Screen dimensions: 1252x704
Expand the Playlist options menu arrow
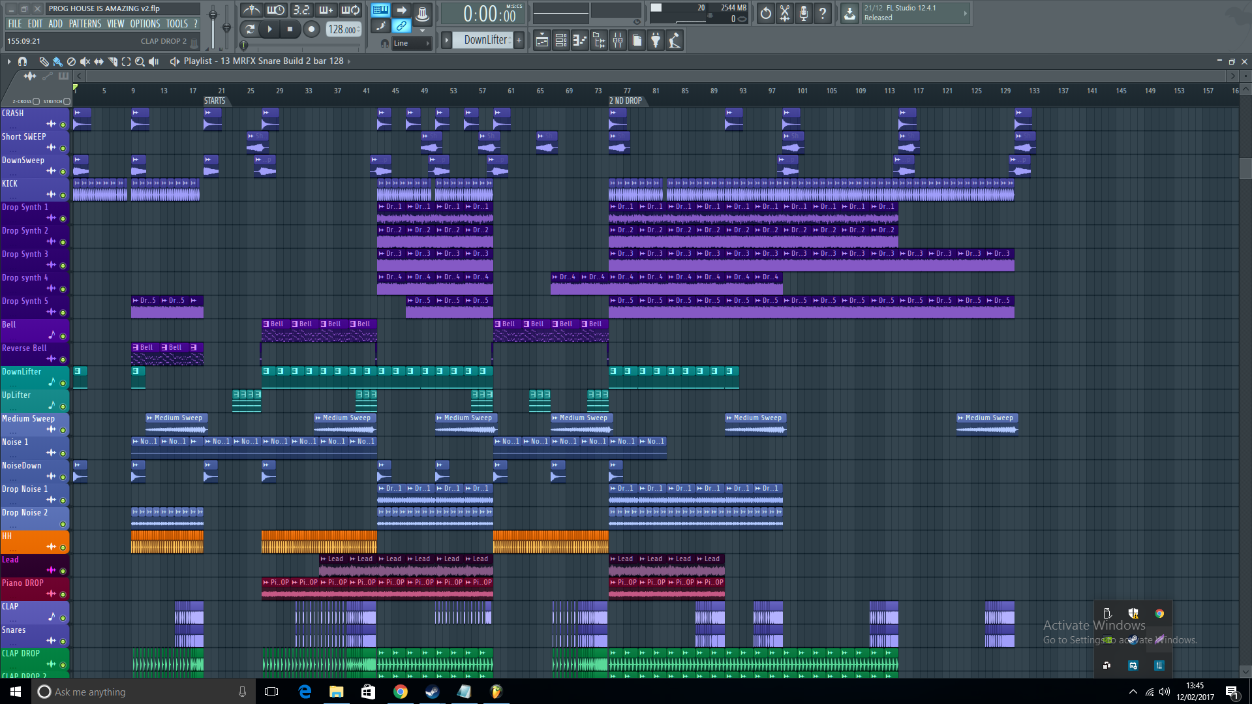(9, 61)
